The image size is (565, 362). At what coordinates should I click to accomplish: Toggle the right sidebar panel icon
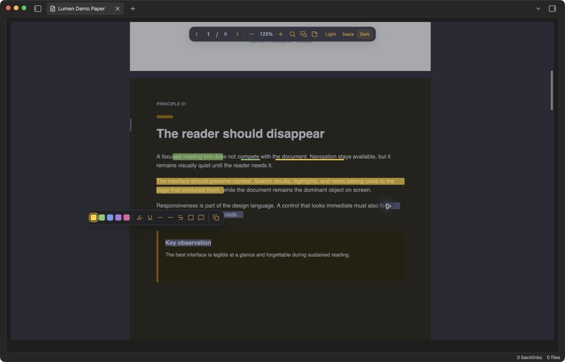coord(552,8)
